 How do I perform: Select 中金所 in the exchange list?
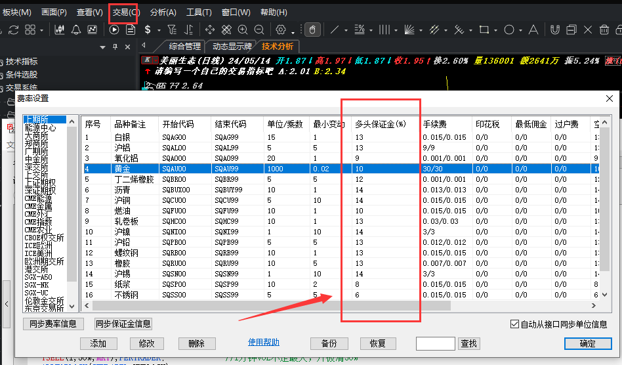click(37, 159)
